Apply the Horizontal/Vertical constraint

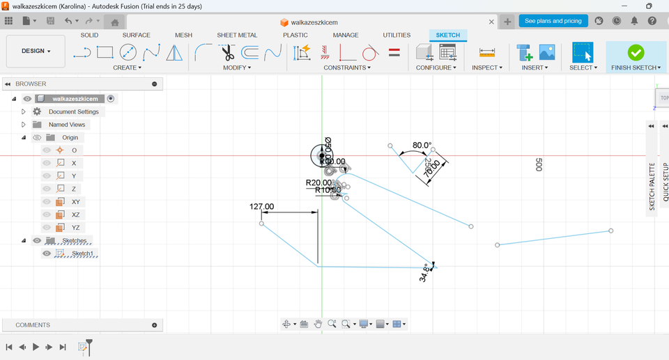[x=325, y=52]
